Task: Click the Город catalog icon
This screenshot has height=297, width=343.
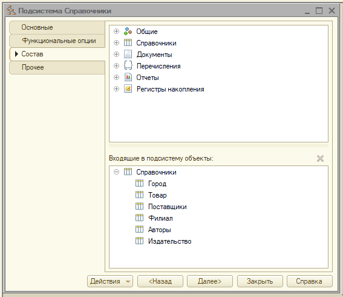Action: point(139,183)
